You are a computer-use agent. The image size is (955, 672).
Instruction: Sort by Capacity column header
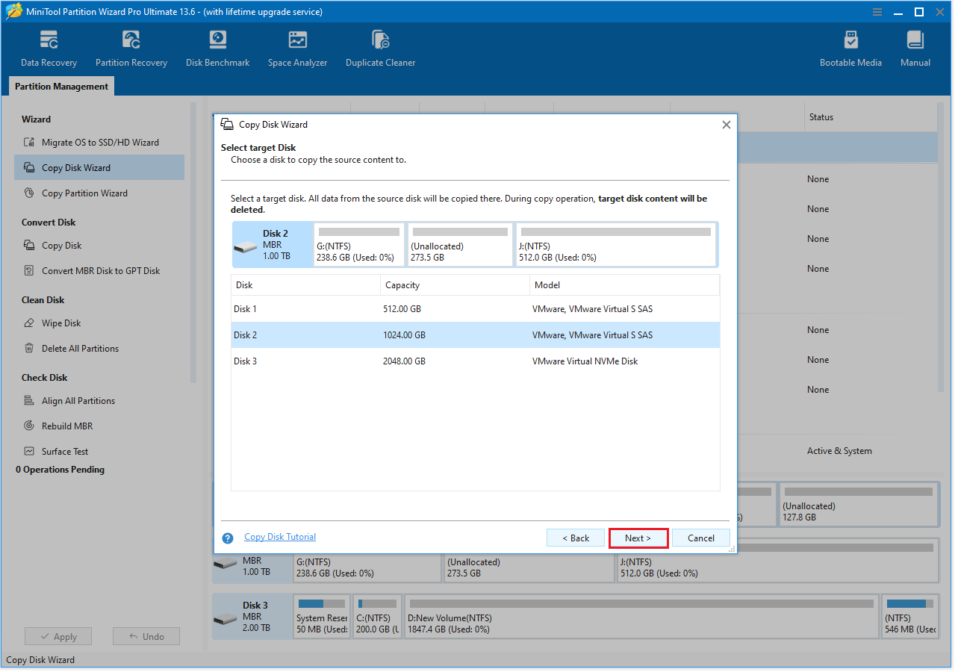(455, 285)
